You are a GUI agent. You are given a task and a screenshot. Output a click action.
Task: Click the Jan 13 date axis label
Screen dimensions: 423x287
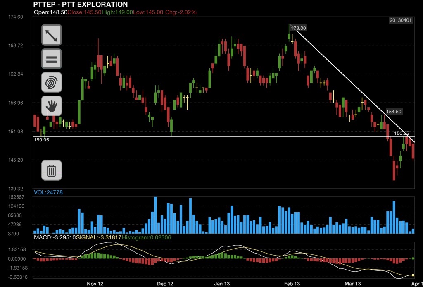(222, 284)
